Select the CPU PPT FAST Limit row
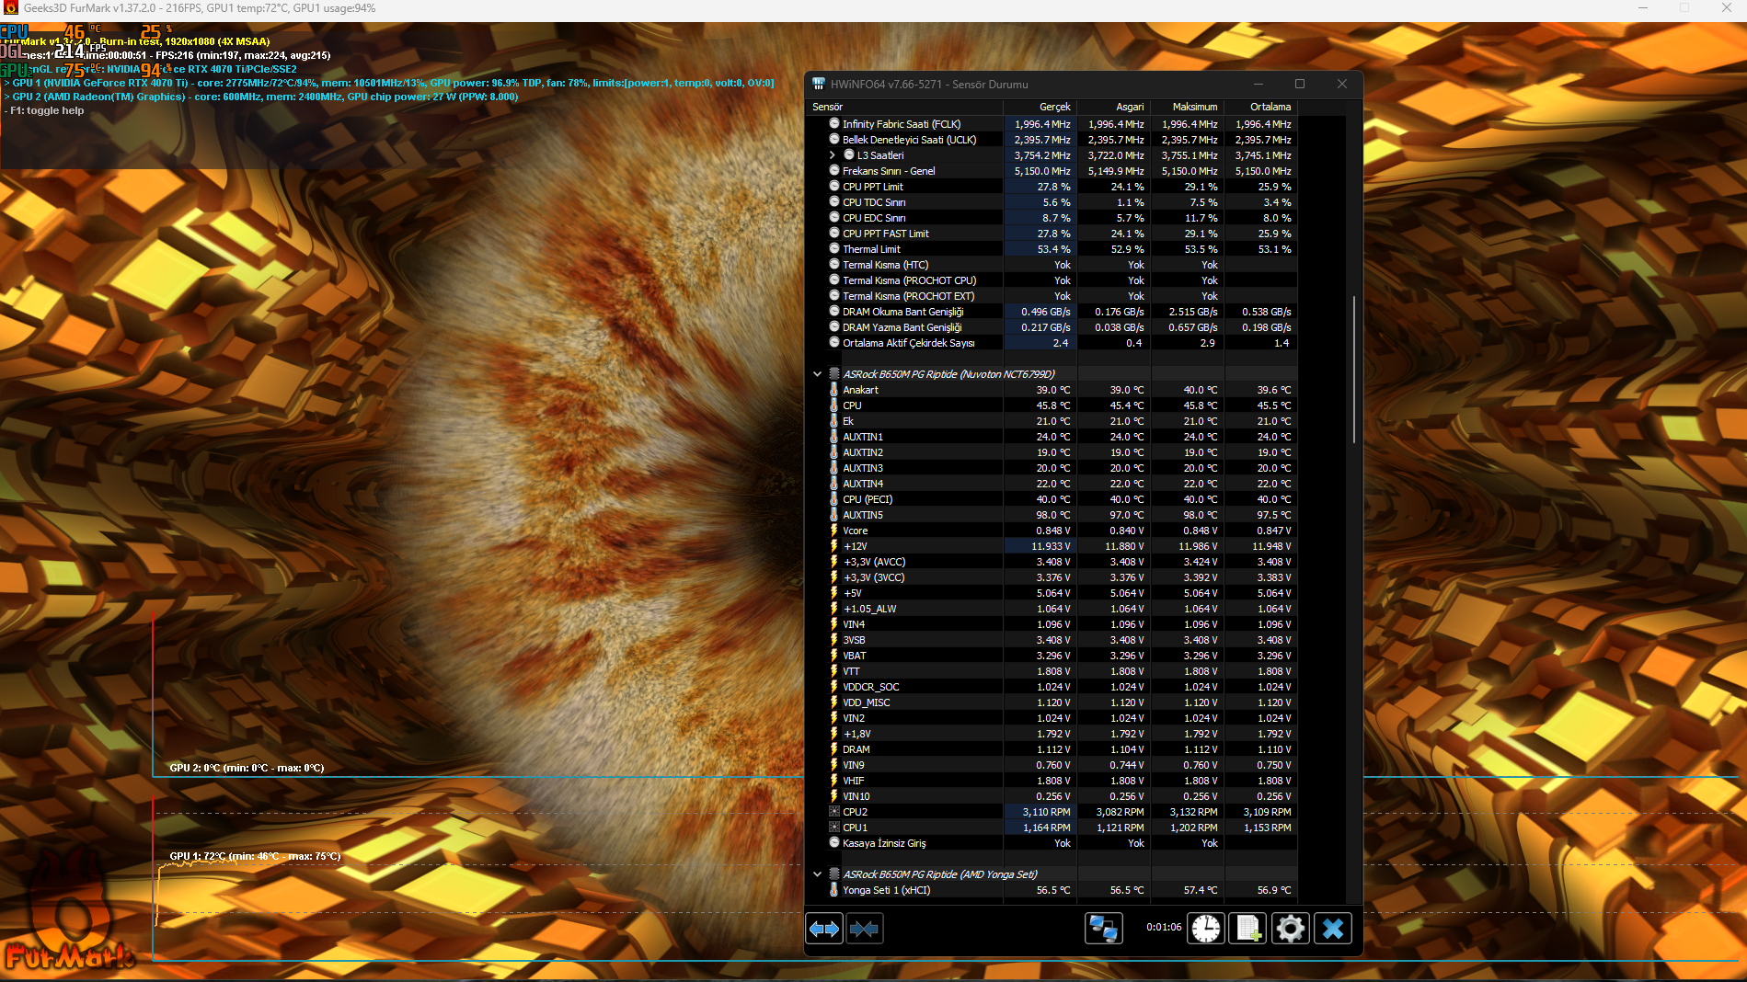This screenshot has width=1747, height=982. click(x=1052, y=234)
